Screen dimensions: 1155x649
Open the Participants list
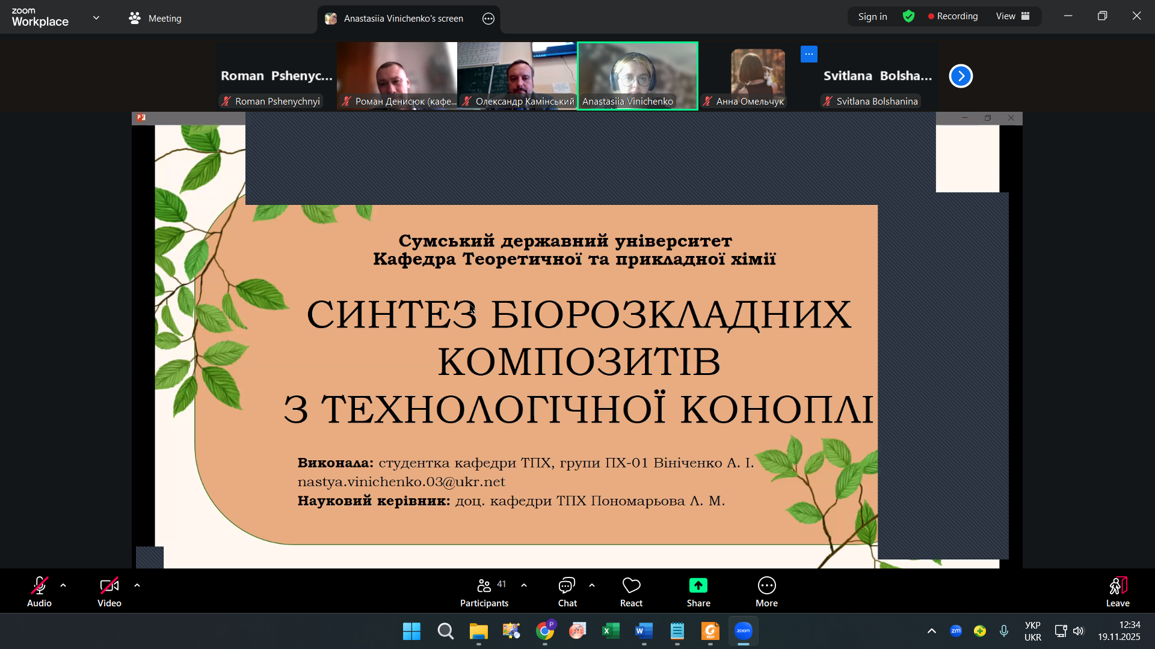[484, 592]
